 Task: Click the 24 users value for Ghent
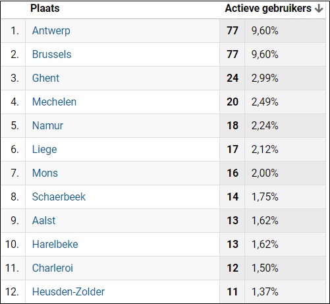click(x=233, y=78)
